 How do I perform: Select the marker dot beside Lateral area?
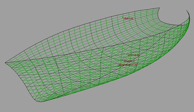[116, 64]
